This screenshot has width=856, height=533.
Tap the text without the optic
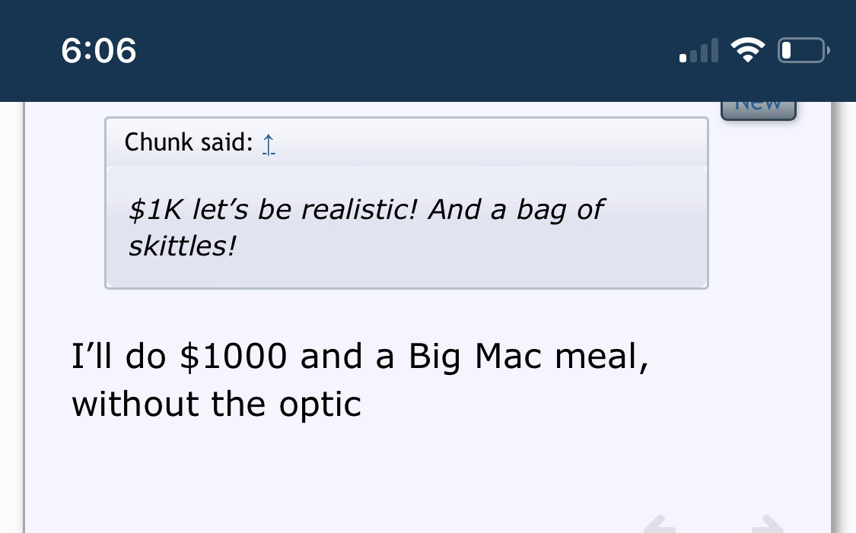pos(217,405)
